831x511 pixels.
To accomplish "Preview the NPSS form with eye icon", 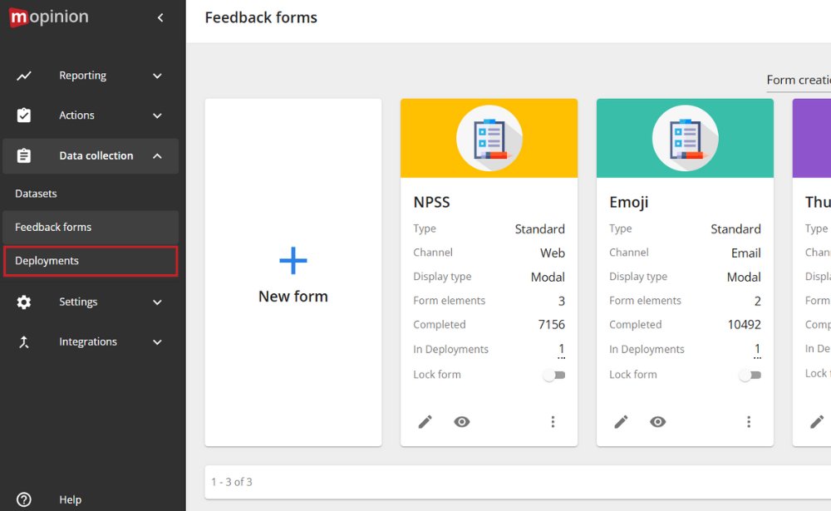I will [462, 422].
